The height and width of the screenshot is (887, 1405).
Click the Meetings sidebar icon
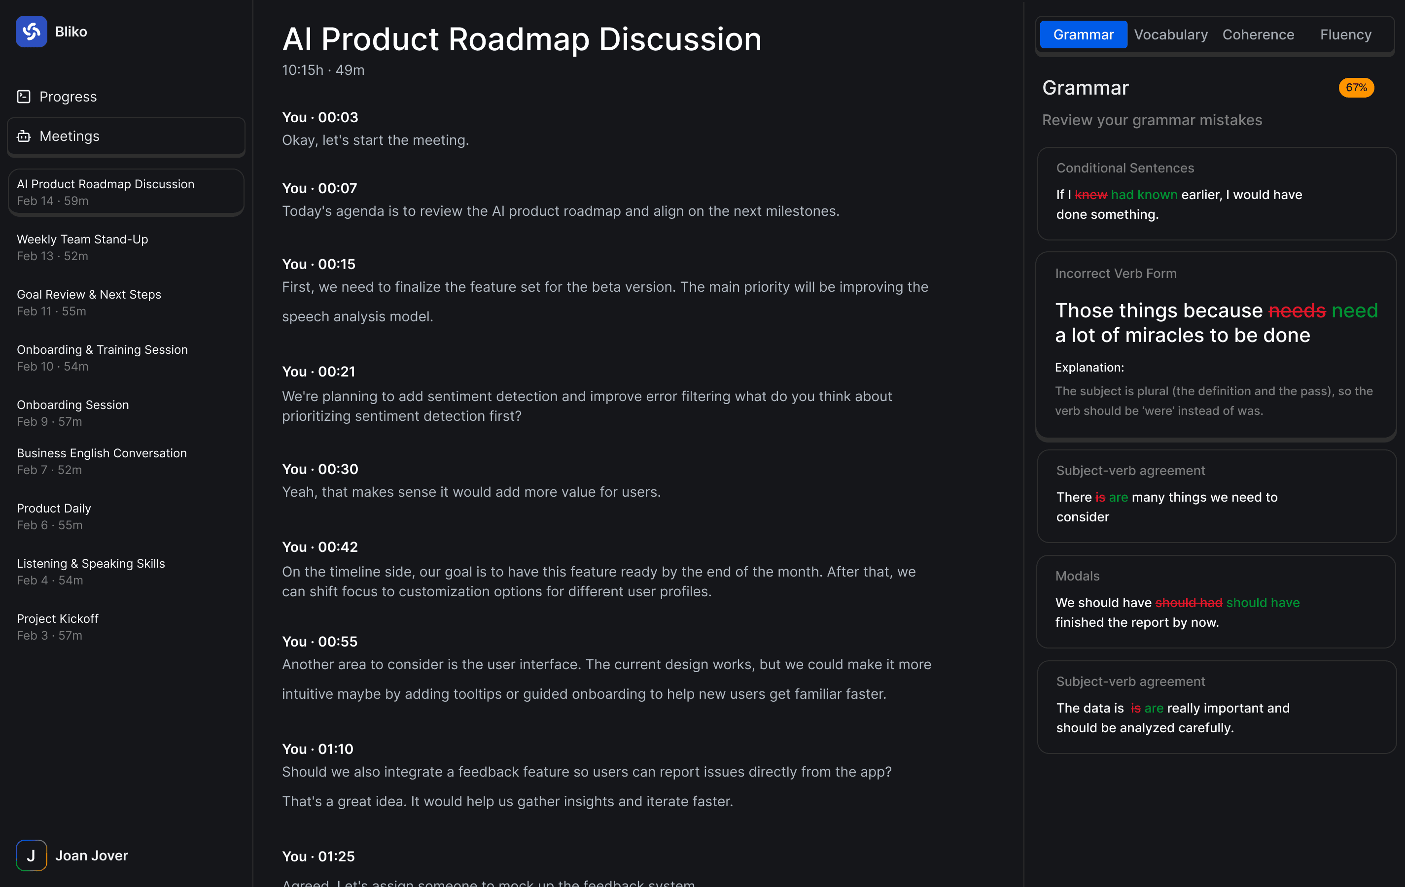pyautogui.click(x=24, y=136)
